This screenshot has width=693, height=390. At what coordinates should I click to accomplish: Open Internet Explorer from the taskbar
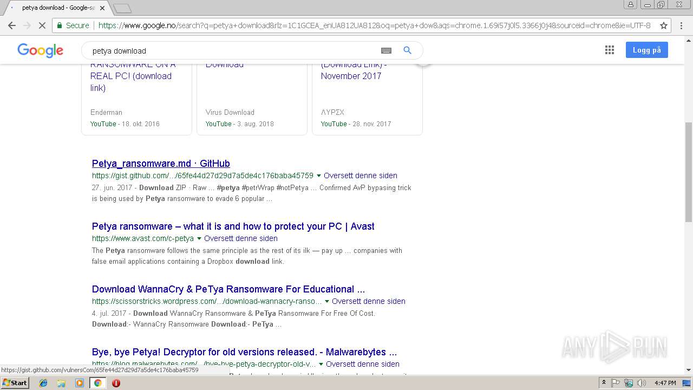point(43,383)
